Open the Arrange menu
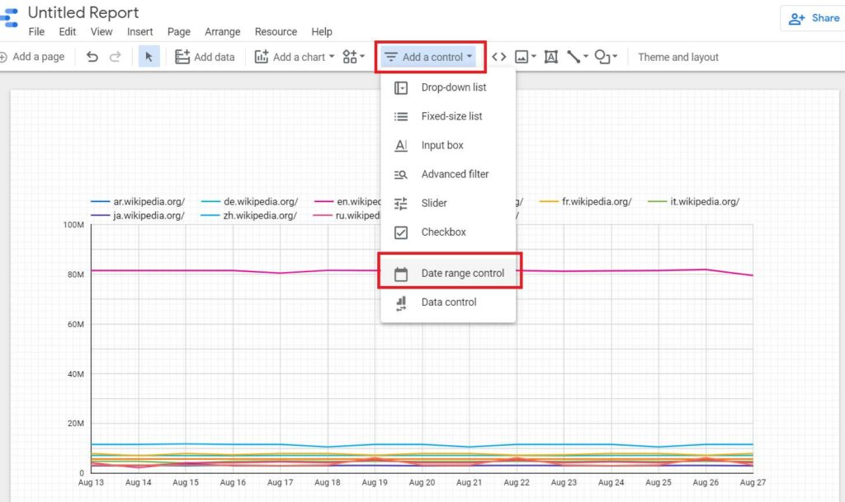 223,32
